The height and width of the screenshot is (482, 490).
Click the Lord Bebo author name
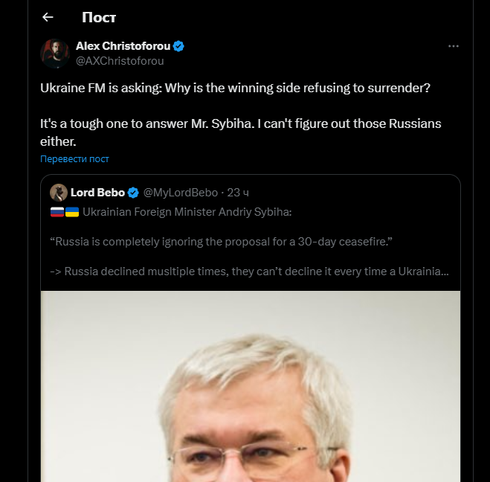[97, 193]
